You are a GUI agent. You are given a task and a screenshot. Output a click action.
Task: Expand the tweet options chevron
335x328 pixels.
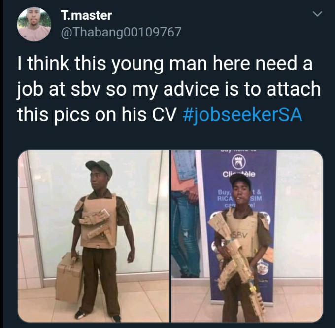click(x=317, y=14)
